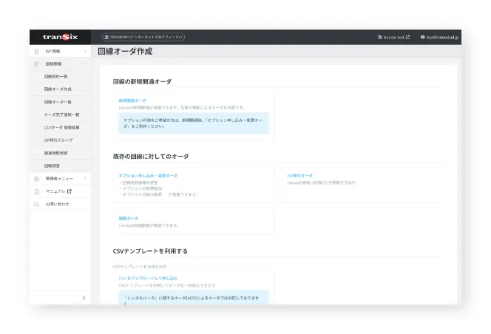Open 回線契約一覧 in the sidebar

pos(56,77)
